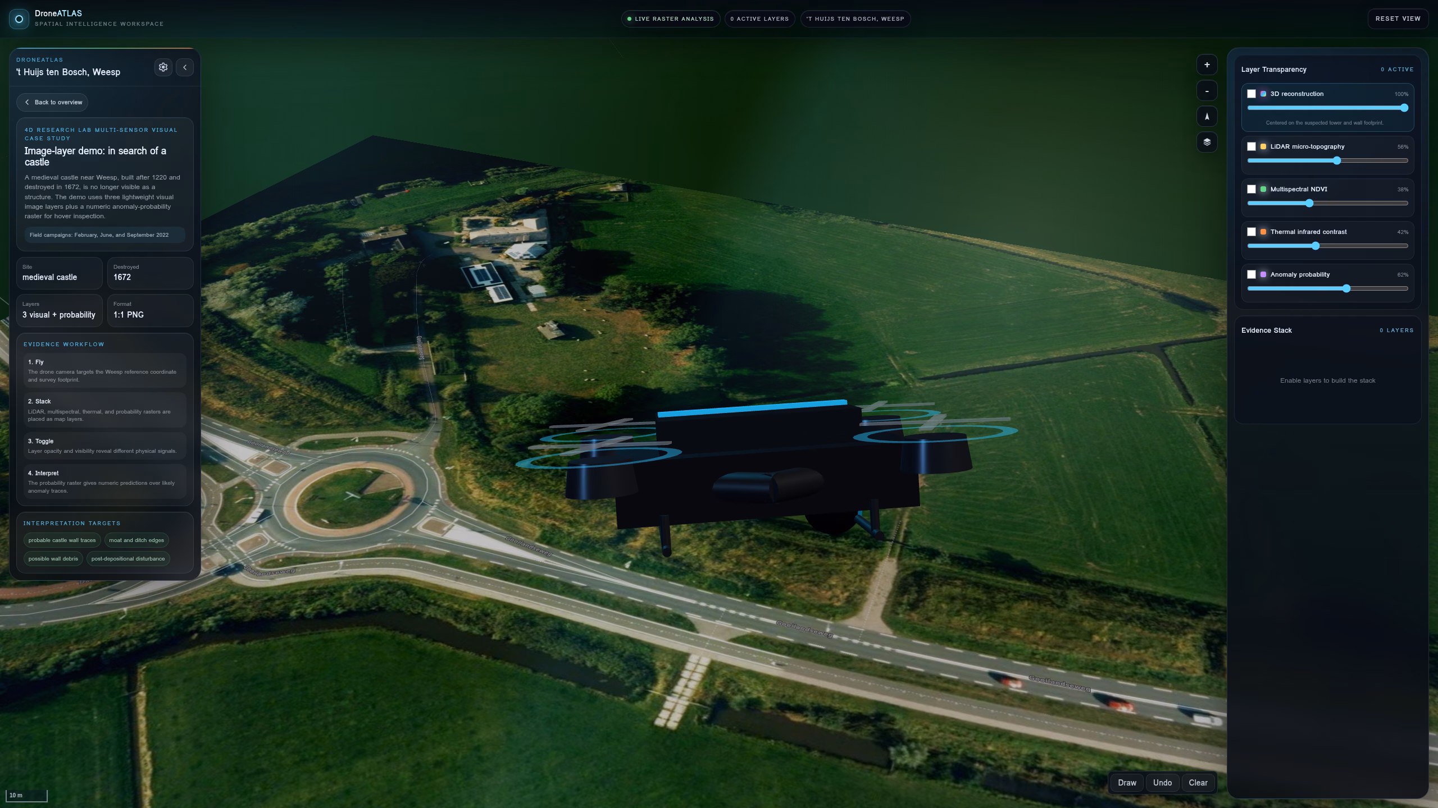The width and height of the screenshot is (1438, 808).
Task: Enable the 3D reconstruction layer checkbox
Action: tap(1252, 94)
